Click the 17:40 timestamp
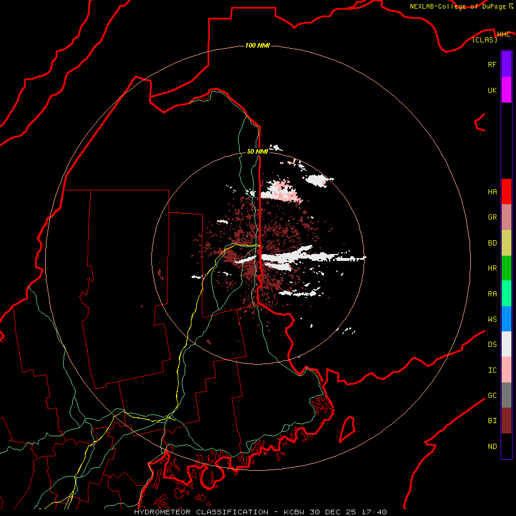Viewport: 516px width, 516px height. [x=374, y=512]
